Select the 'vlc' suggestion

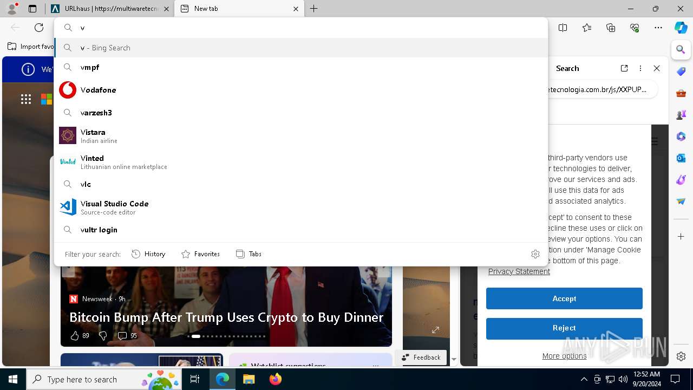click(301, 184)
